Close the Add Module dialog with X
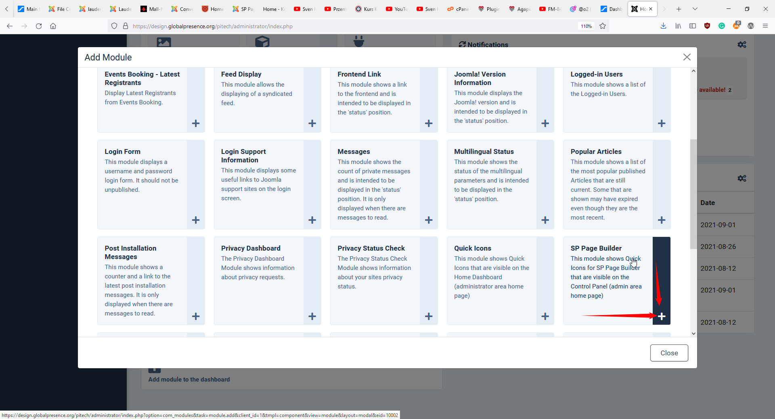Screen dimensions: 775x419 click(687, 57)
